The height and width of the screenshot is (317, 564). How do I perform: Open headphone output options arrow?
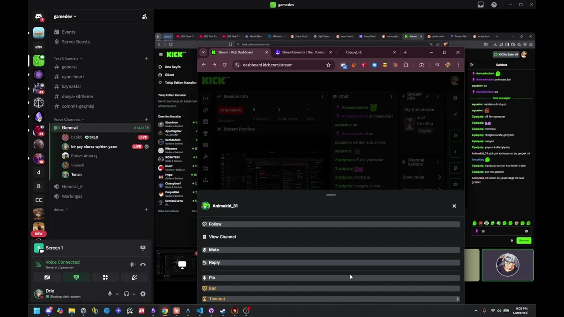(x=134, y=294)
